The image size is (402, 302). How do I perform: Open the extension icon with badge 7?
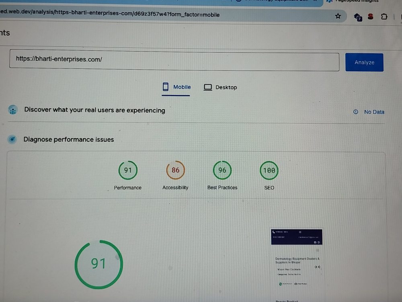(x=358, y=17)
